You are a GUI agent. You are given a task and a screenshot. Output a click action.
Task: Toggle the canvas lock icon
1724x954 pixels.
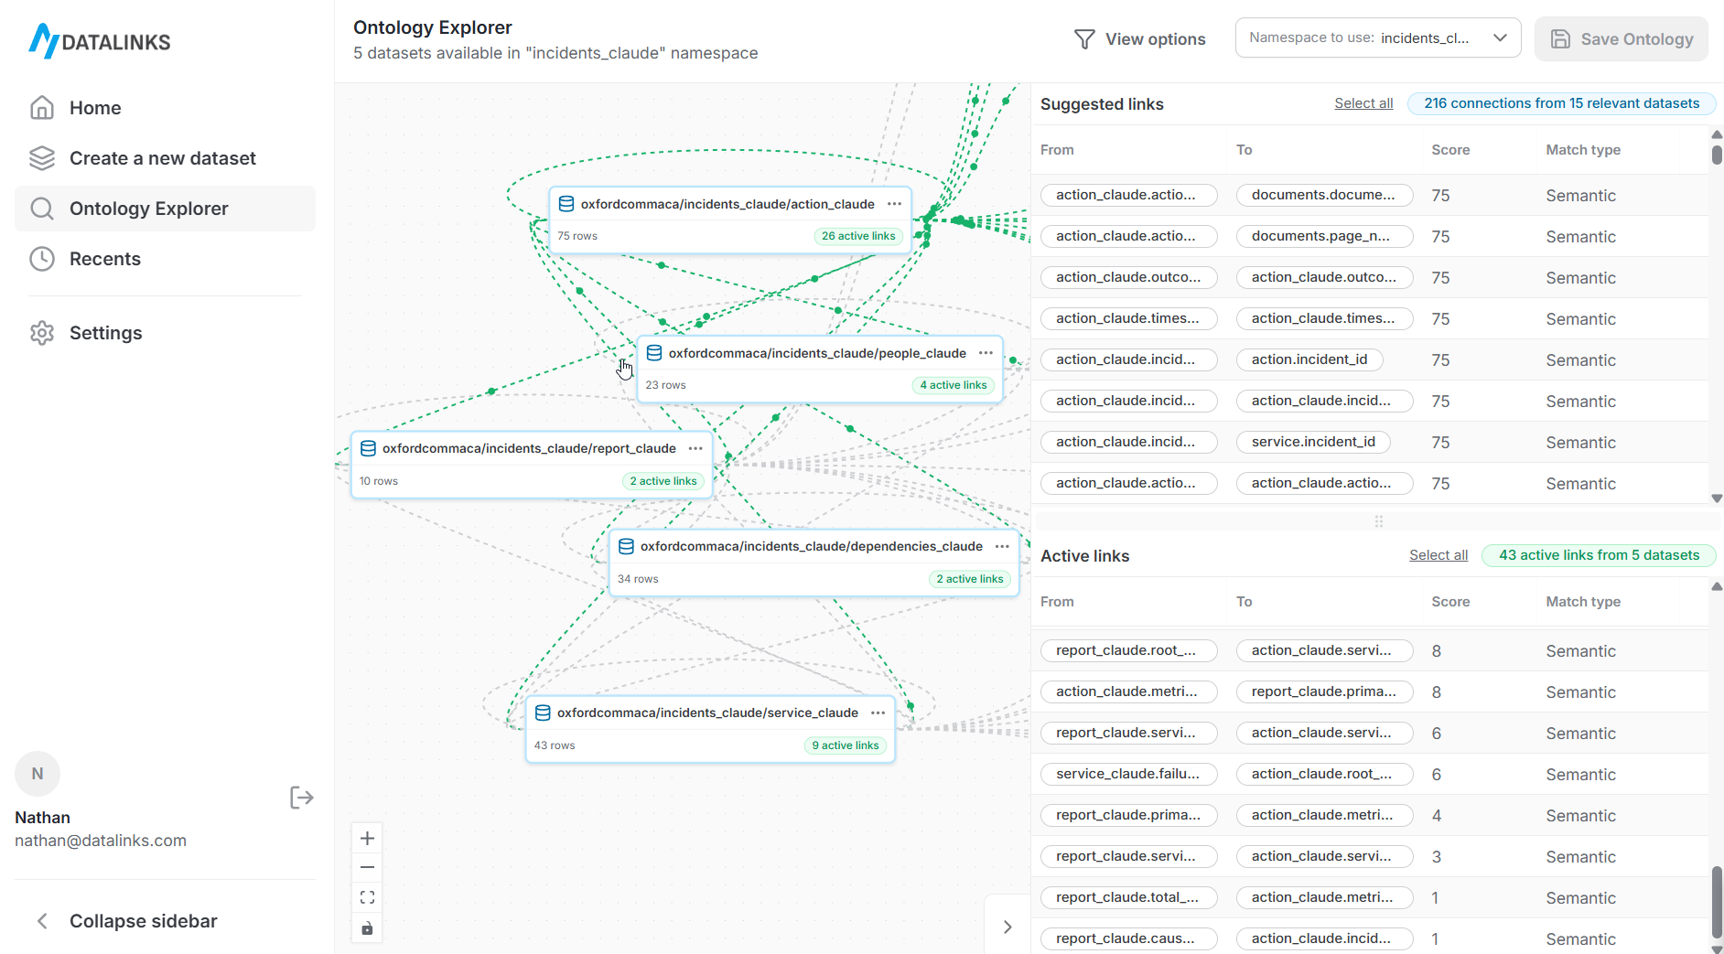point(367,927)
